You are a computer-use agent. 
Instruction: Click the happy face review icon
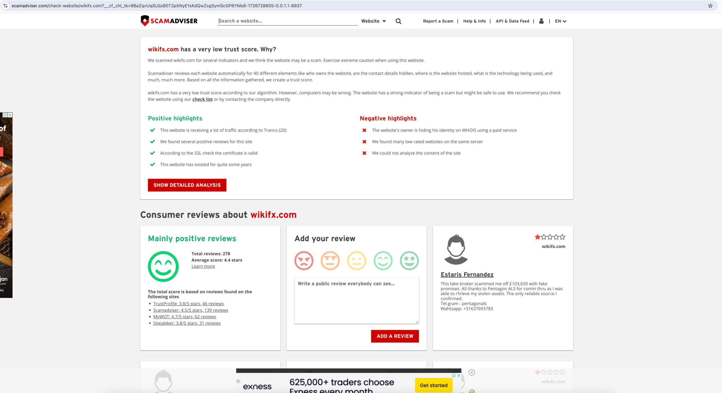tap(383, 260)
